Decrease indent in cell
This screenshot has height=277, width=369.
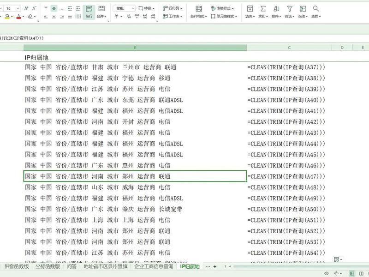point(70,8)
